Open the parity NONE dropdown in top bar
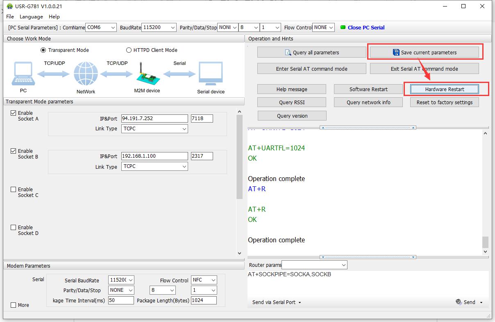 pos(228,27)
